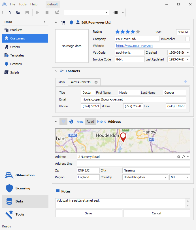
Task: Close the Alexis Roberts contact tab
Action: (x=96, y=82)
